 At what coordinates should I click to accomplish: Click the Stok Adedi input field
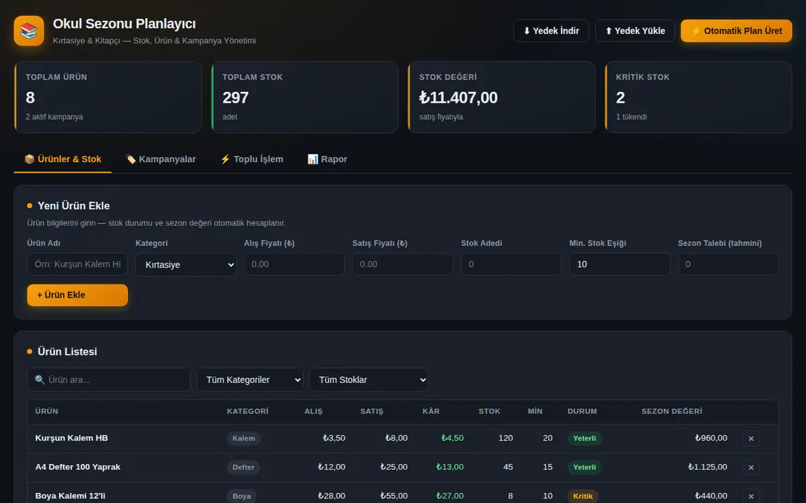coord(511,264)
